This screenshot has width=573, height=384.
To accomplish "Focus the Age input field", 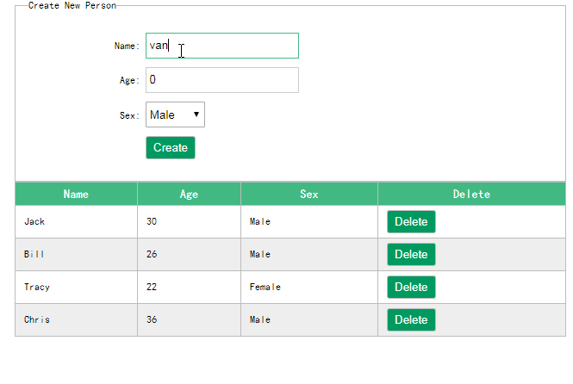I will point(222,80).
